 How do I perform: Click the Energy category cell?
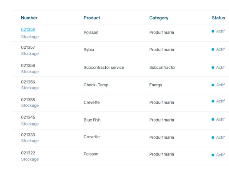tap(155, 85)
